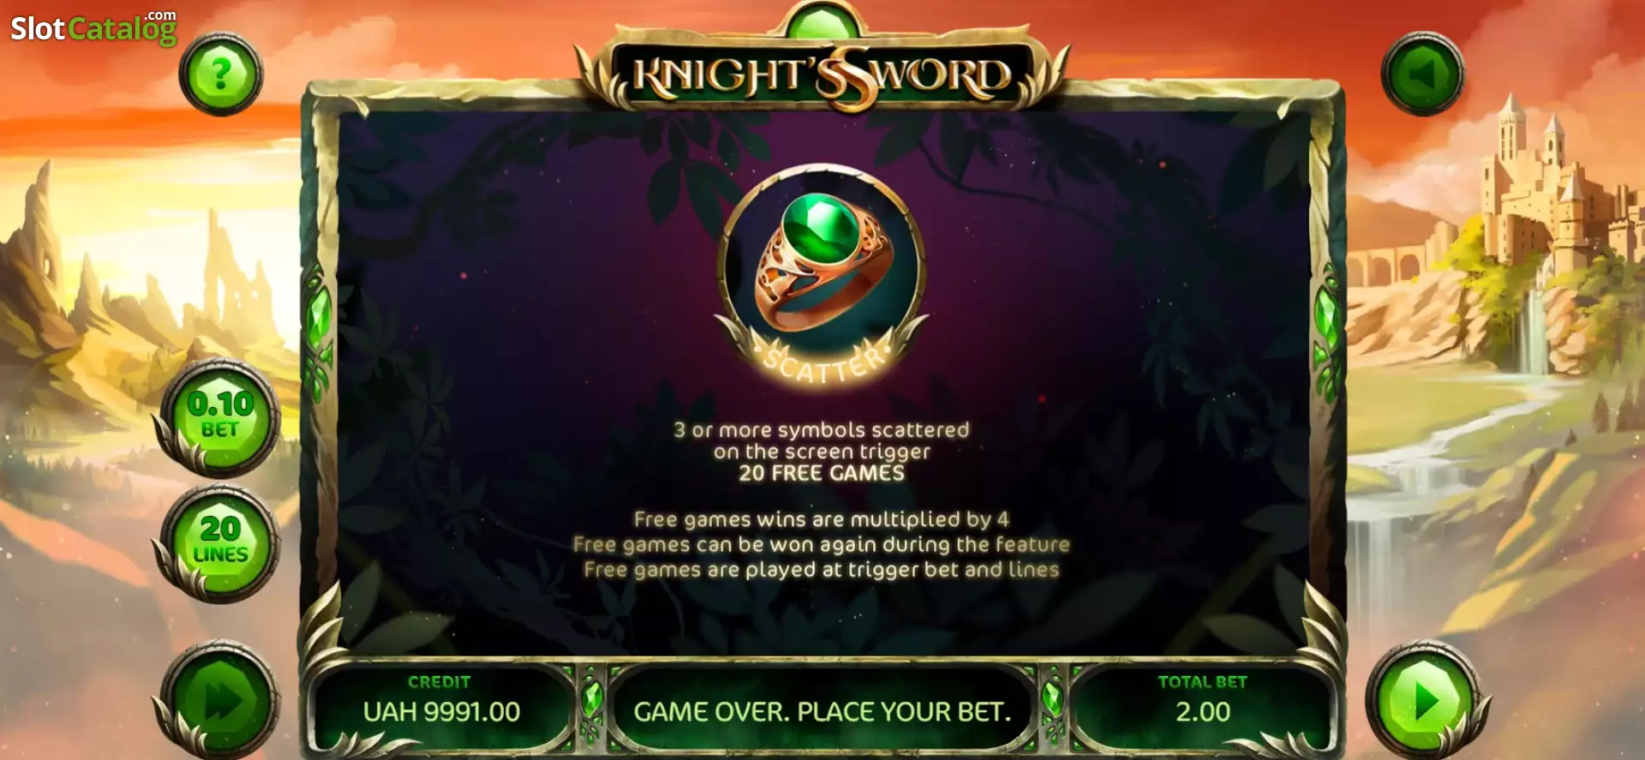Screen dimensions: 1645x760
Task: Click the SlotCatalog.com logo
Action: (x=93, y=28)
